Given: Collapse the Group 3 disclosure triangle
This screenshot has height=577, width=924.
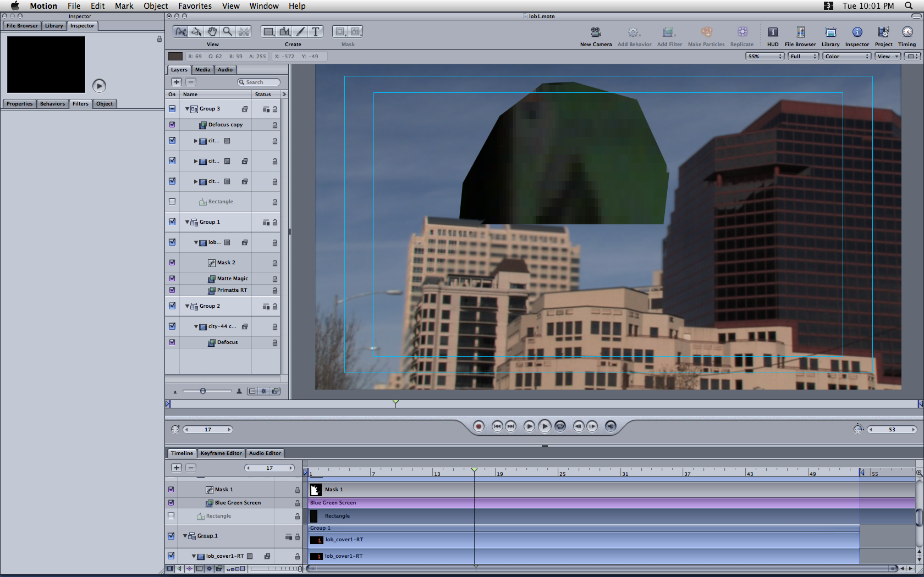Looking at the screenshot, I should click(187, 109).
